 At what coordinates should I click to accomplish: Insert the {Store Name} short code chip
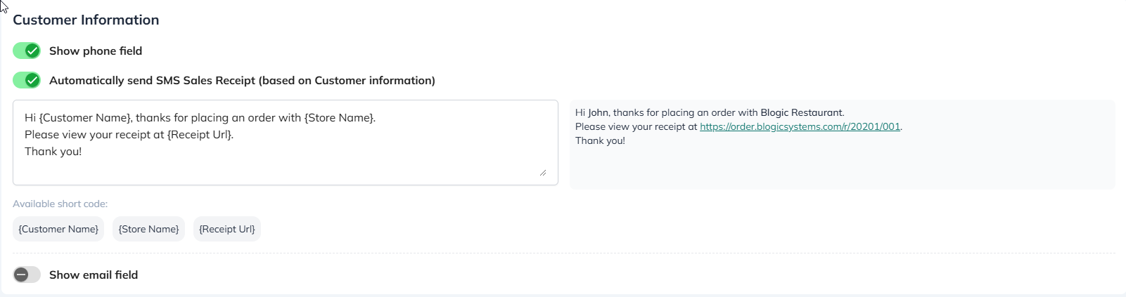coord(148,229)
